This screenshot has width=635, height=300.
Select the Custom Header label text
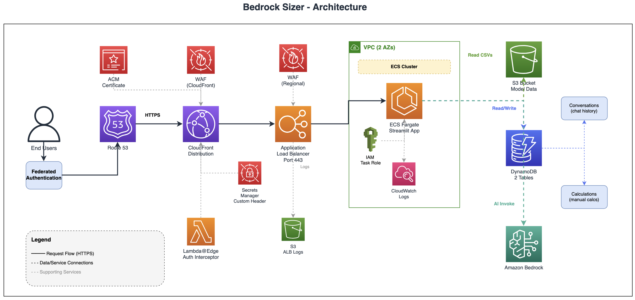click(250, 201)
